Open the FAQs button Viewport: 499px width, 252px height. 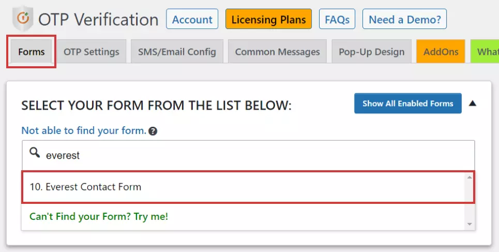click(337, 20)
